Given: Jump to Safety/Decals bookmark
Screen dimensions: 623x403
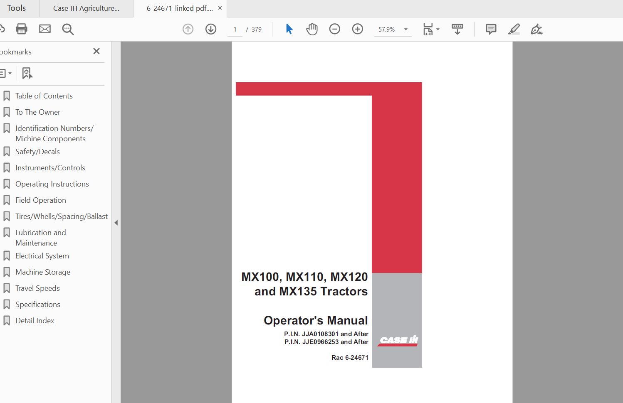Looking at the screenshot, I should [x=37, y=152].
